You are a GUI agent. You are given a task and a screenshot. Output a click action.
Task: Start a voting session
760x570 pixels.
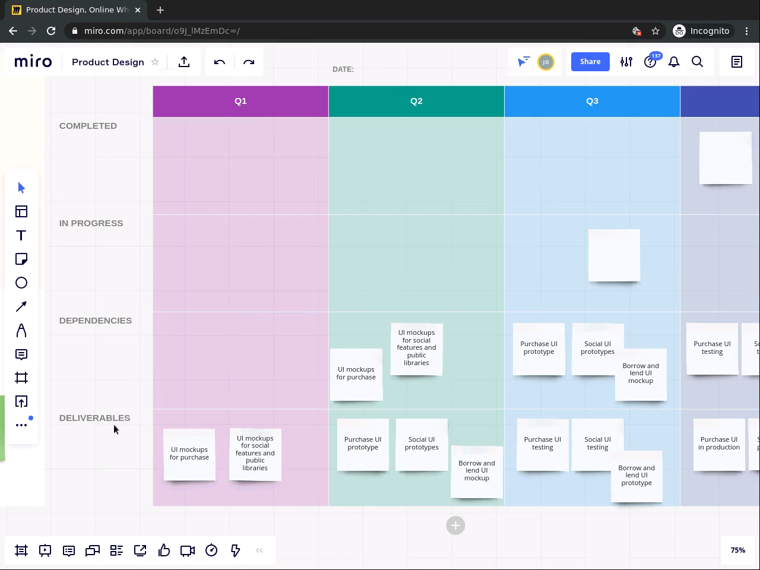pyautogui.click(x=164, y=550)
